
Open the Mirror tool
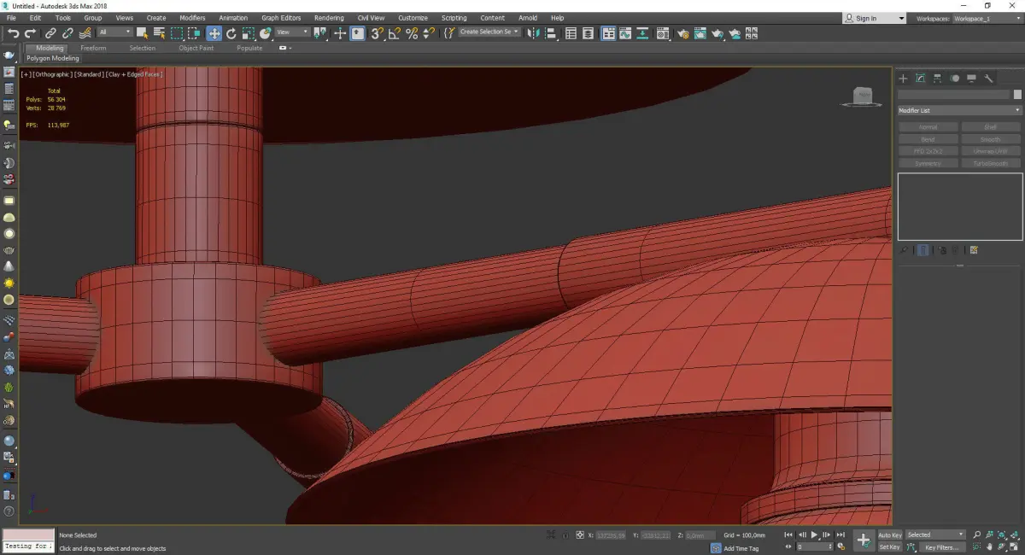tap(533, 33)
